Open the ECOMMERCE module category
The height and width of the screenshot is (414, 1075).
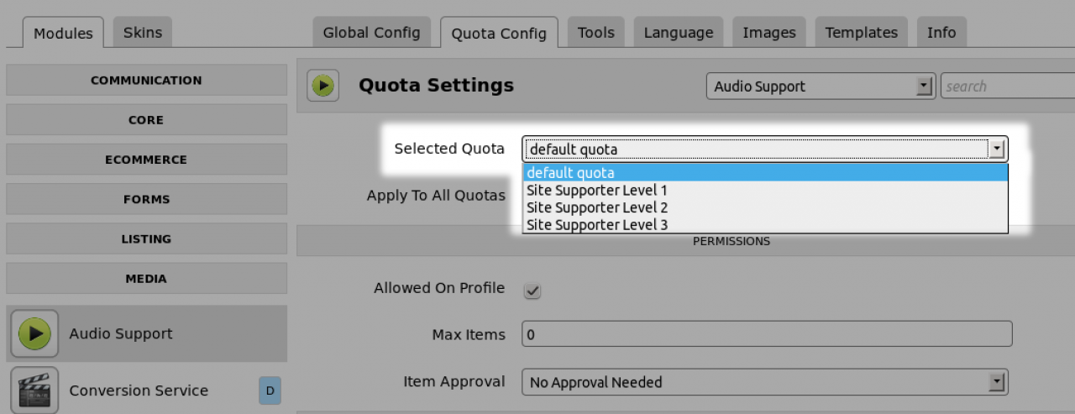pos(146,160)
